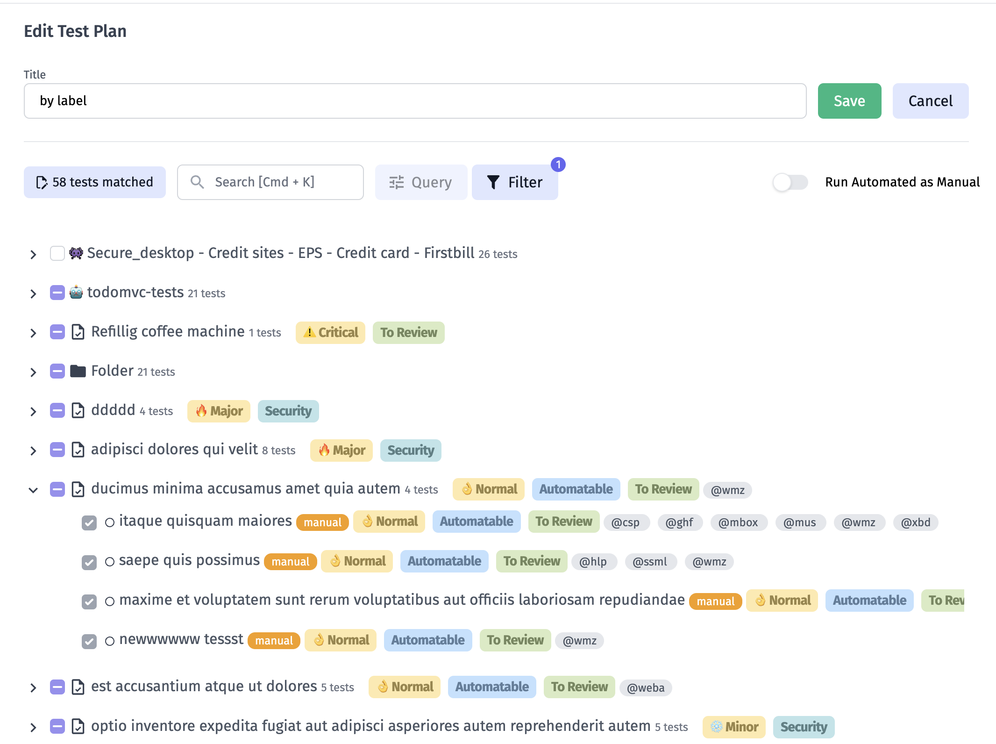The width and height of the screenshot is (996, 744).
Task: Click the circle icon of maxime et voluptatem test
Action: click(110, 601)
